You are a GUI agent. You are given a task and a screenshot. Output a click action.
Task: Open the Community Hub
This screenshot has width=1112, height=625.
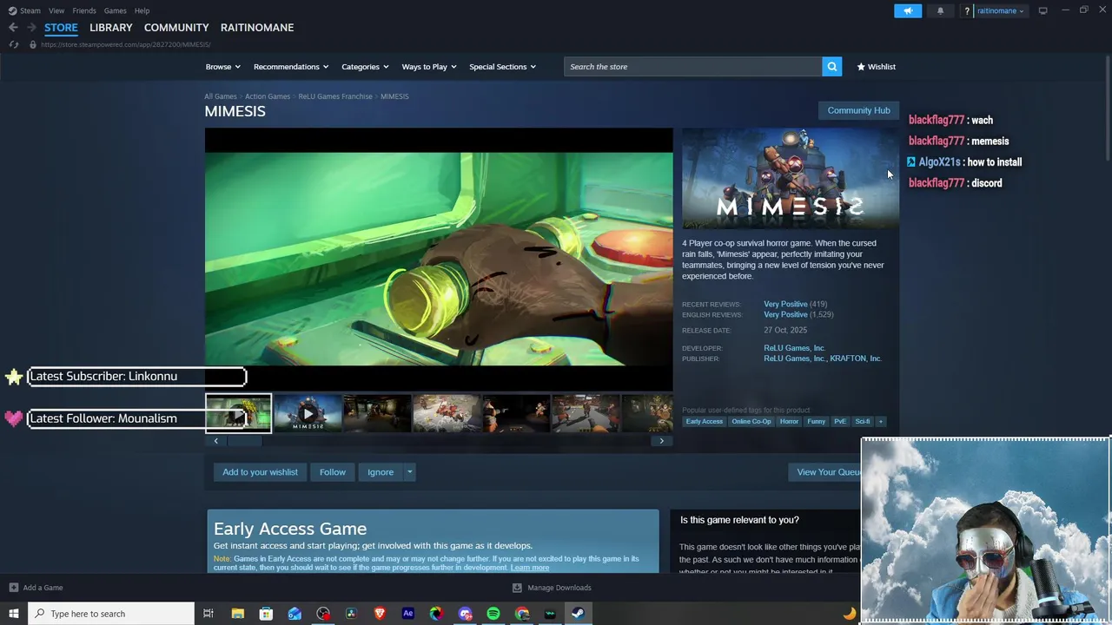pos(858,110)
